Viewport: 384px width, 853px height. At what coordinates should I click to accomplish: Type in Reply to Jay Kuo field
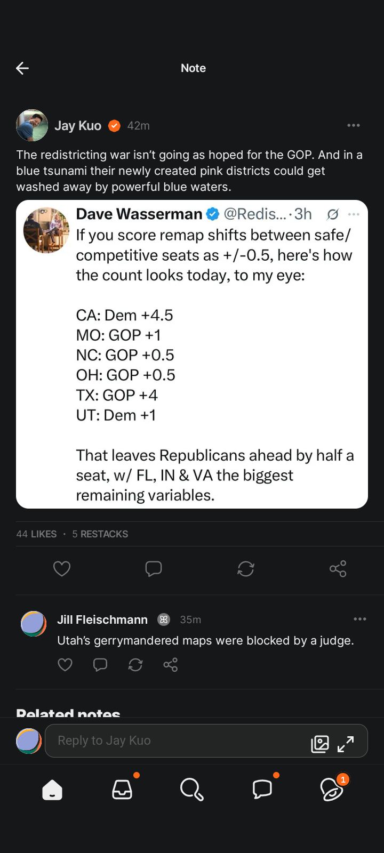176,741
